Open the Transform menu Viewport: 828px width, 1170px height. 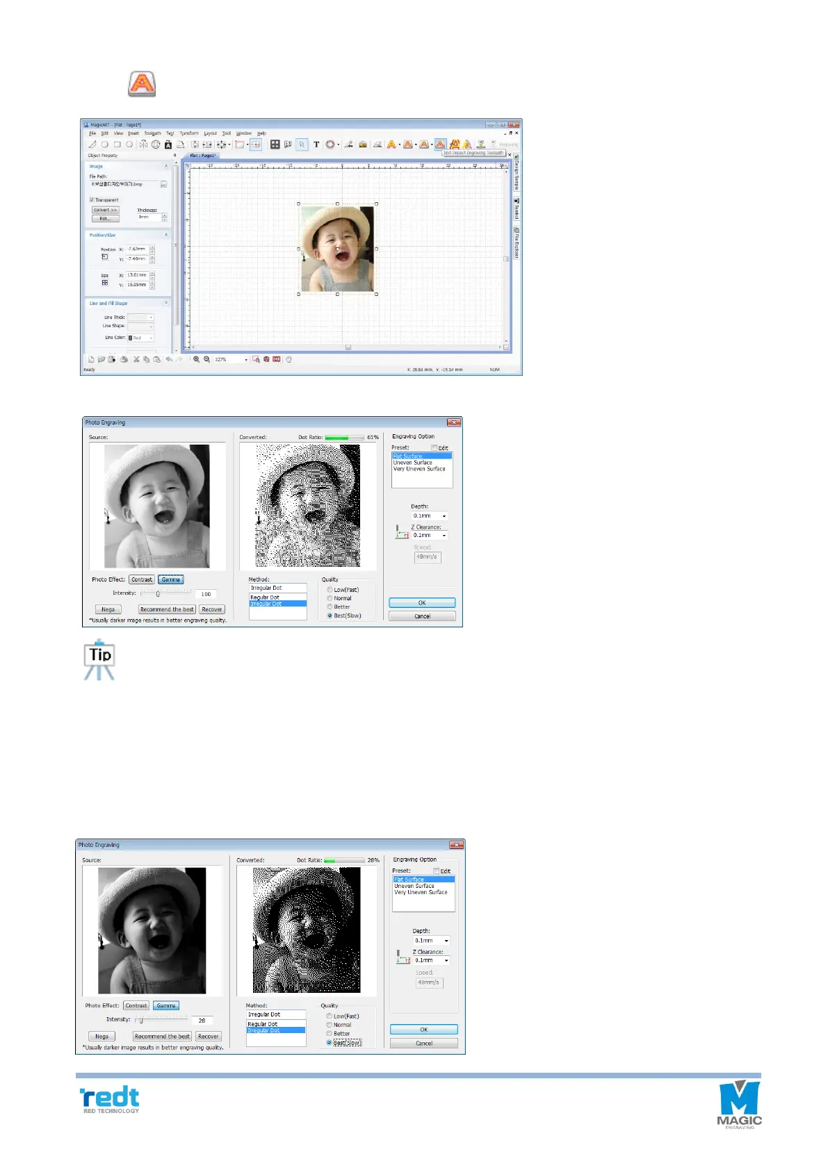click(x=189, y=133)
